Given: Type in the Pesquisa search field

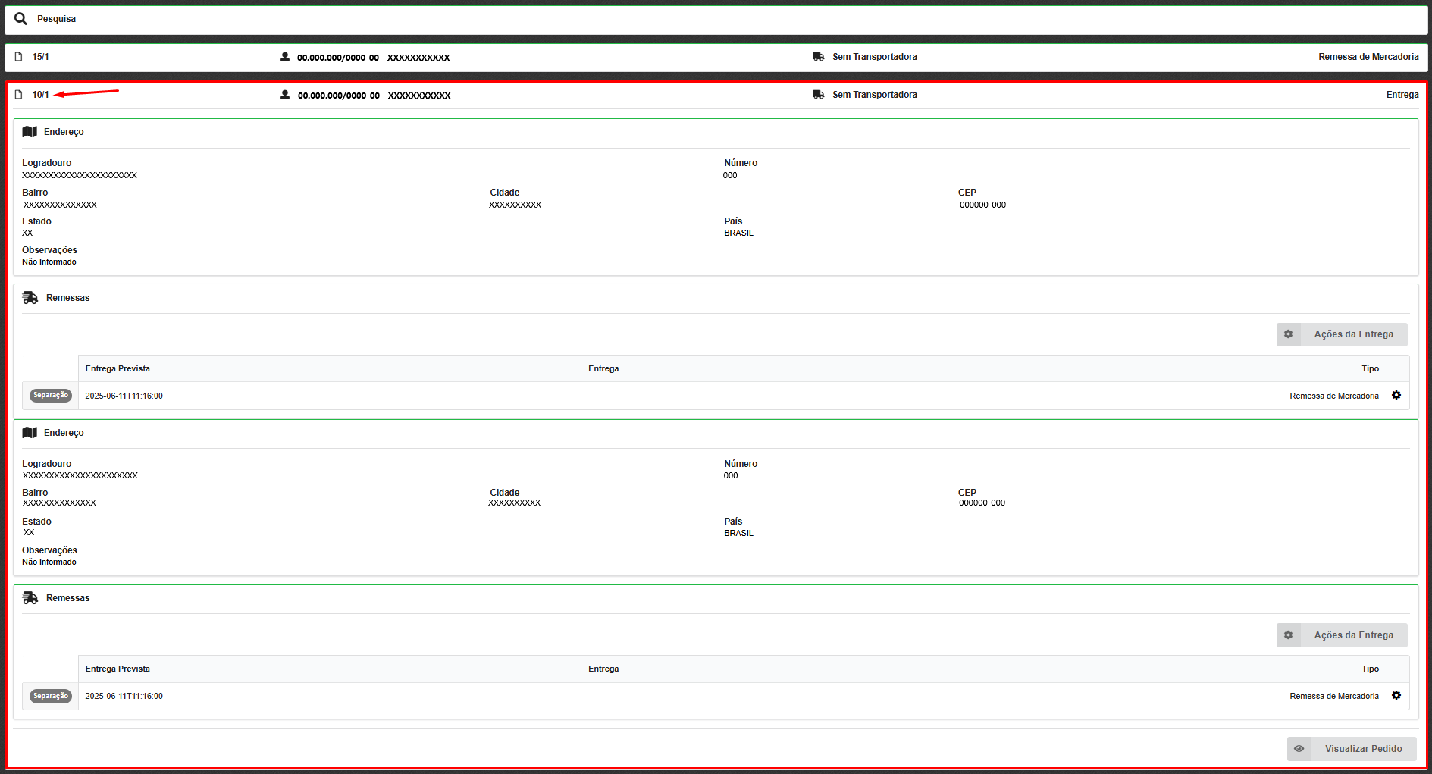Looking at the screenshot, I should pos(682,19).
